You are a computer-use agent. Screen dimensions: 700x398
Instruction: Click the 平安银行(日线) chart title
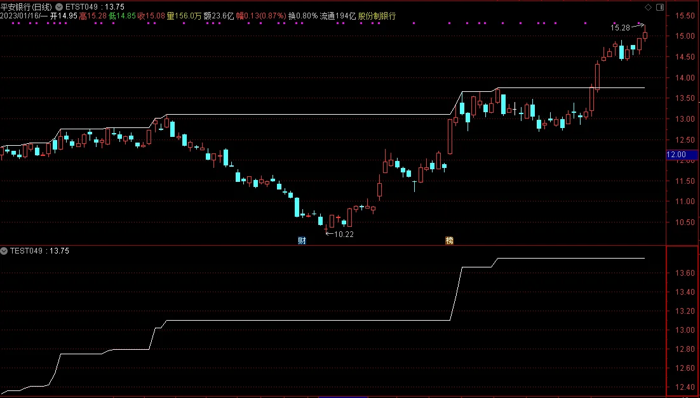26,7
